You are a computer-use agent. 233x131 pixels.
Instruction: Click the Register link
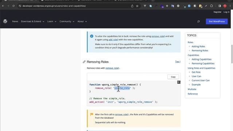click(217, 12)
